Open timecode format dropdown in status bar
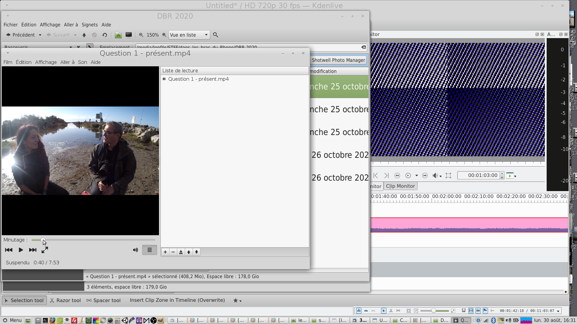 point(558,311)
